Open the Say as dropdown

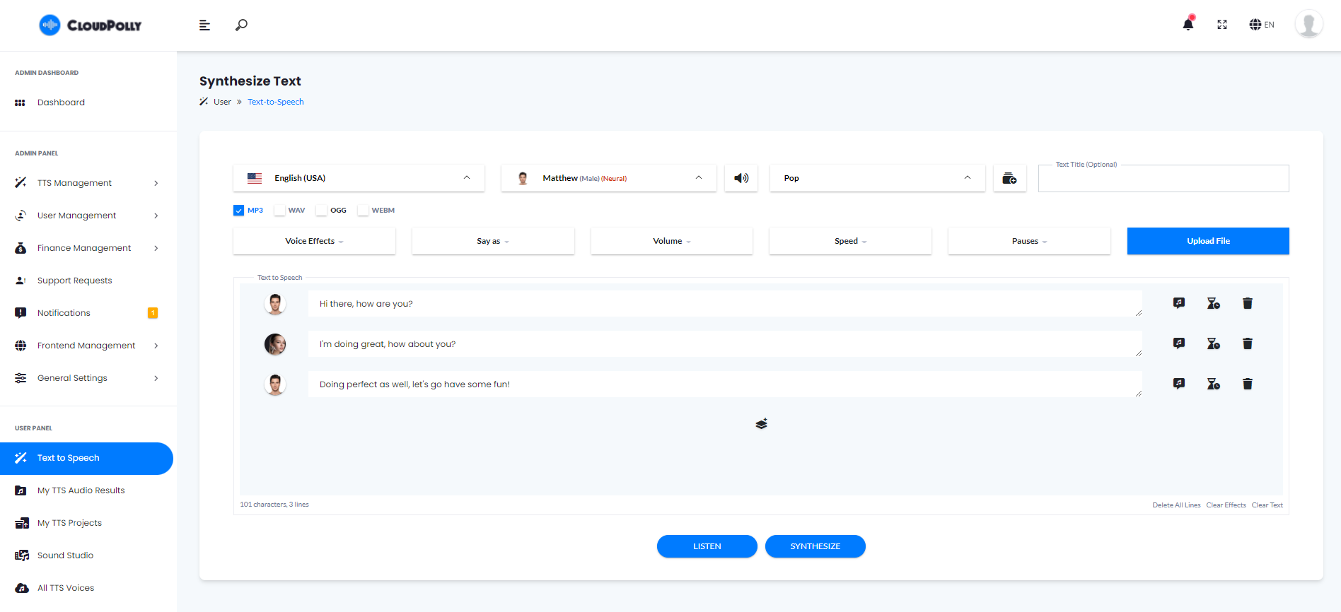493,241
